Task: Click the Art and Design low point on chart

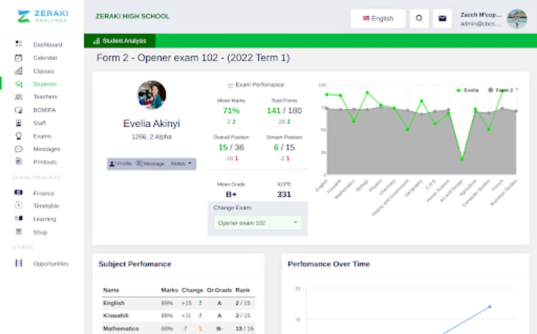Action: [462, 159]
